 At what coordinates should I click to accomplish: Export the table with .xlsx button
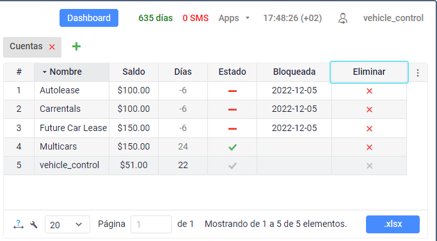(x=393, y=224)
